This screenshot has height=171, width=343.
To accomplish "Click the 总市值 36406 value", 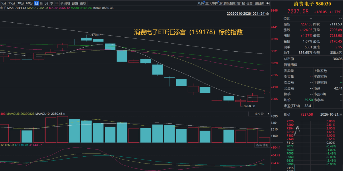I will (338, 59).
